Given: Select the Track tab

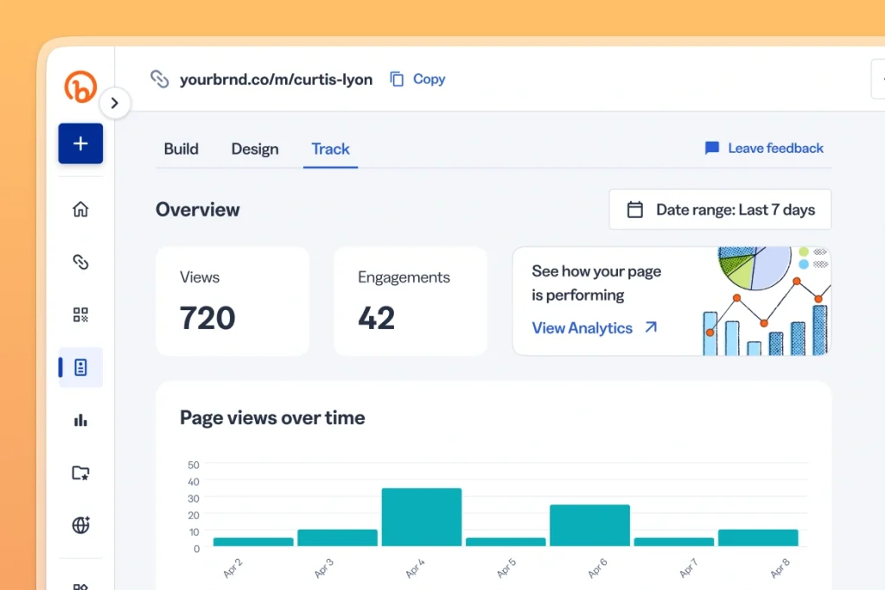Looking at the screenshot, I should 331,149.
